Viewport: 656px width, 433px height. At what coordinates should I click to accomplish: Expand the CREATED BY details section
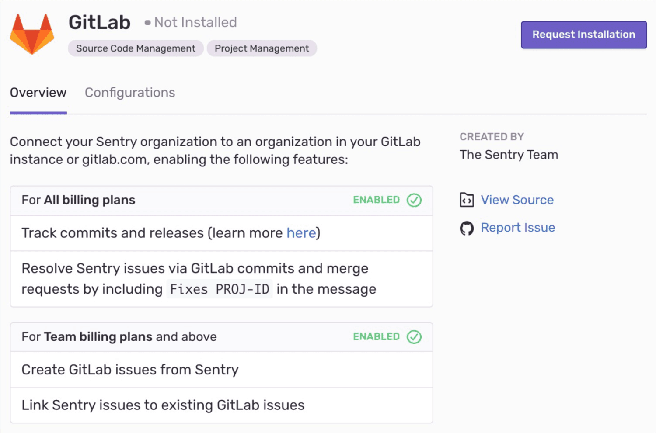pos(492,136)
